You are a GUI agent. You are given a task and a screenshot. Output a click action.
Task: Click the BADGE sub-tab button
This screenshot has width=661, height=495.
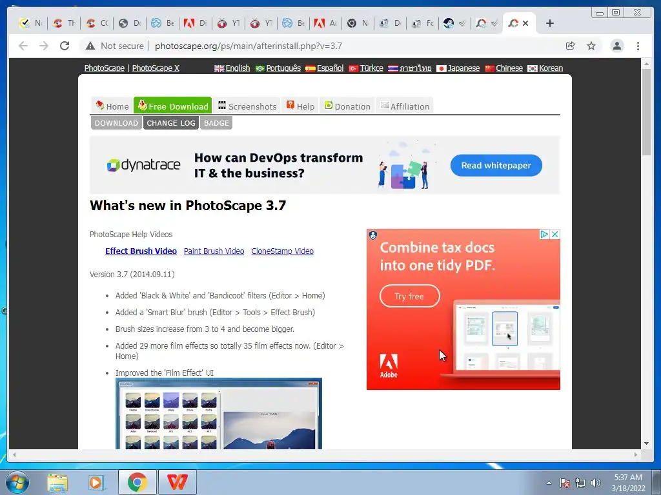[216, 123]
